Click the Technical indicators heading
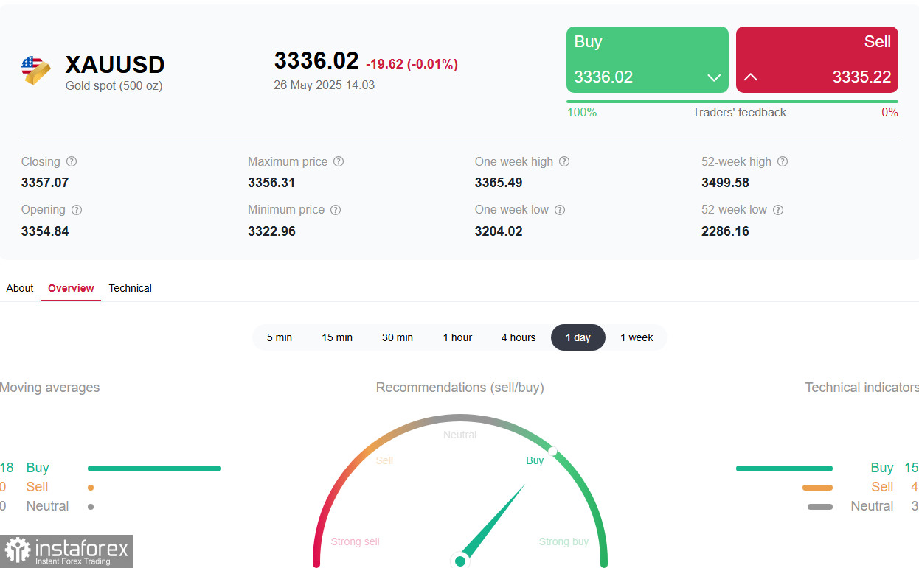The width and height of the screenshot is (919, 568). coord(861,388)
